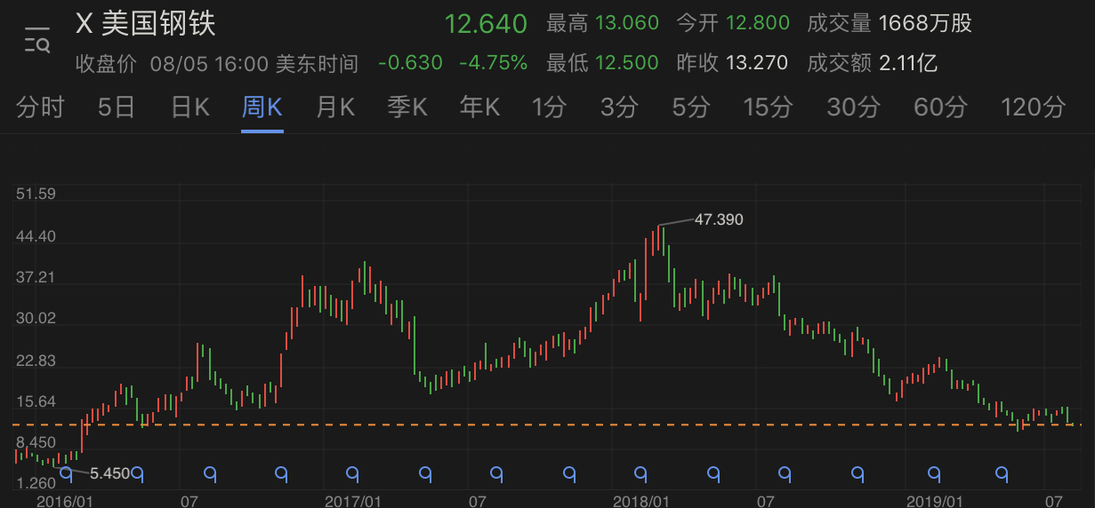
Task: Select the earnings marker below 2019/01 axis label
Action: (933, 475)
